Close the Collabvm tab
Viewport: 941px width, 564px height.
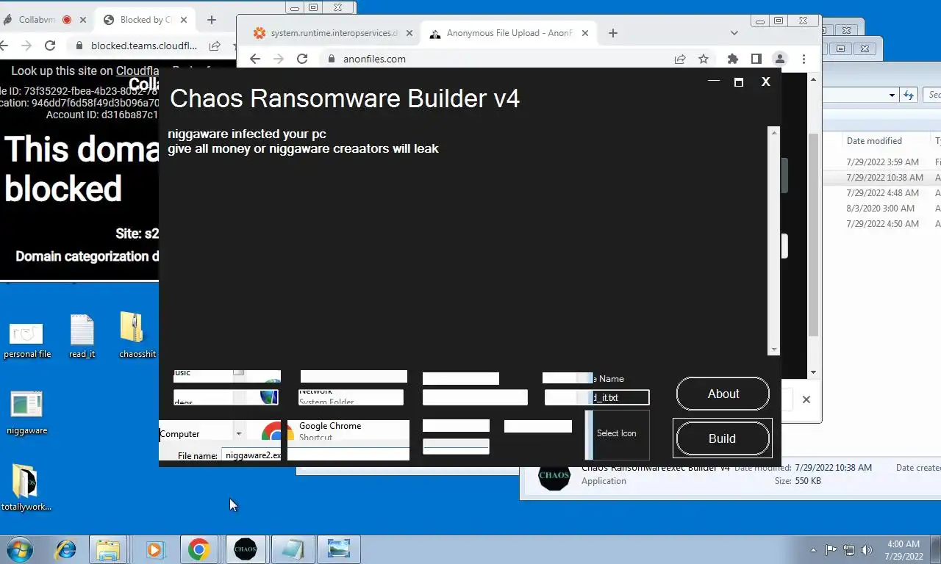82,20
